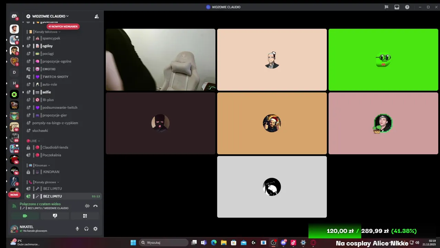Focus the grey tile with black-white avatar
This screenshot has width=440, height=248.
click(272, 187)
